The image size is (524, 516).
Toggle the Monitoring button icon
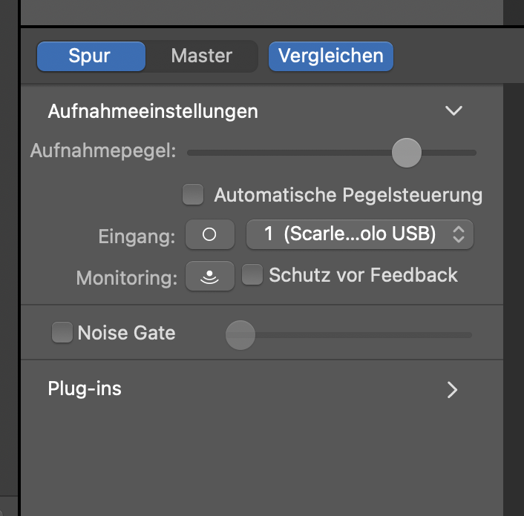tap(210, 276)
